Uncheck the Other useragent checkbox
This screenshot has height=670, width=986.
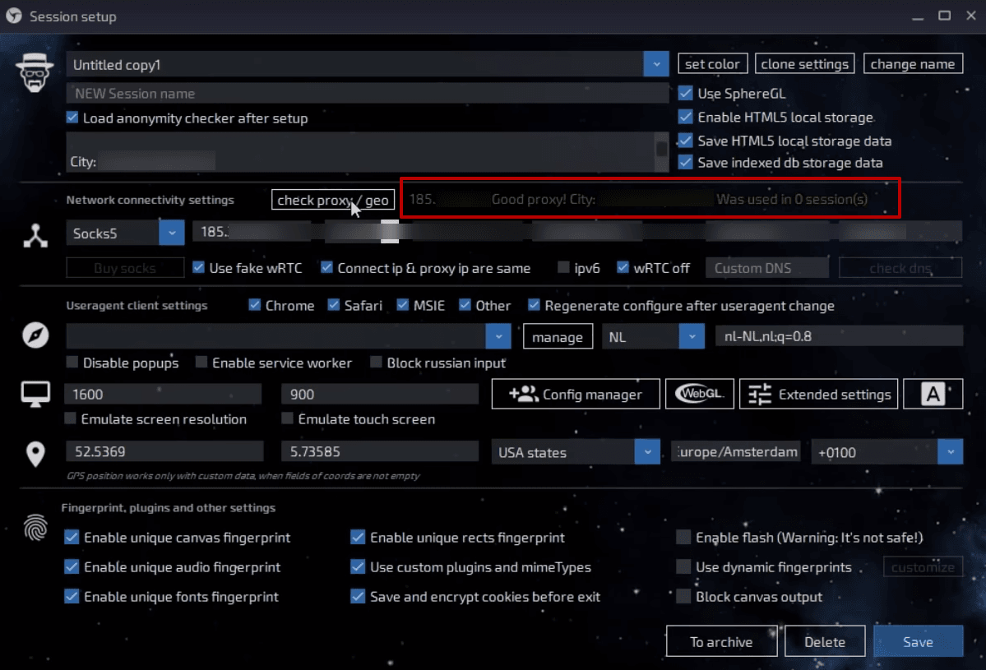(465, 305)
